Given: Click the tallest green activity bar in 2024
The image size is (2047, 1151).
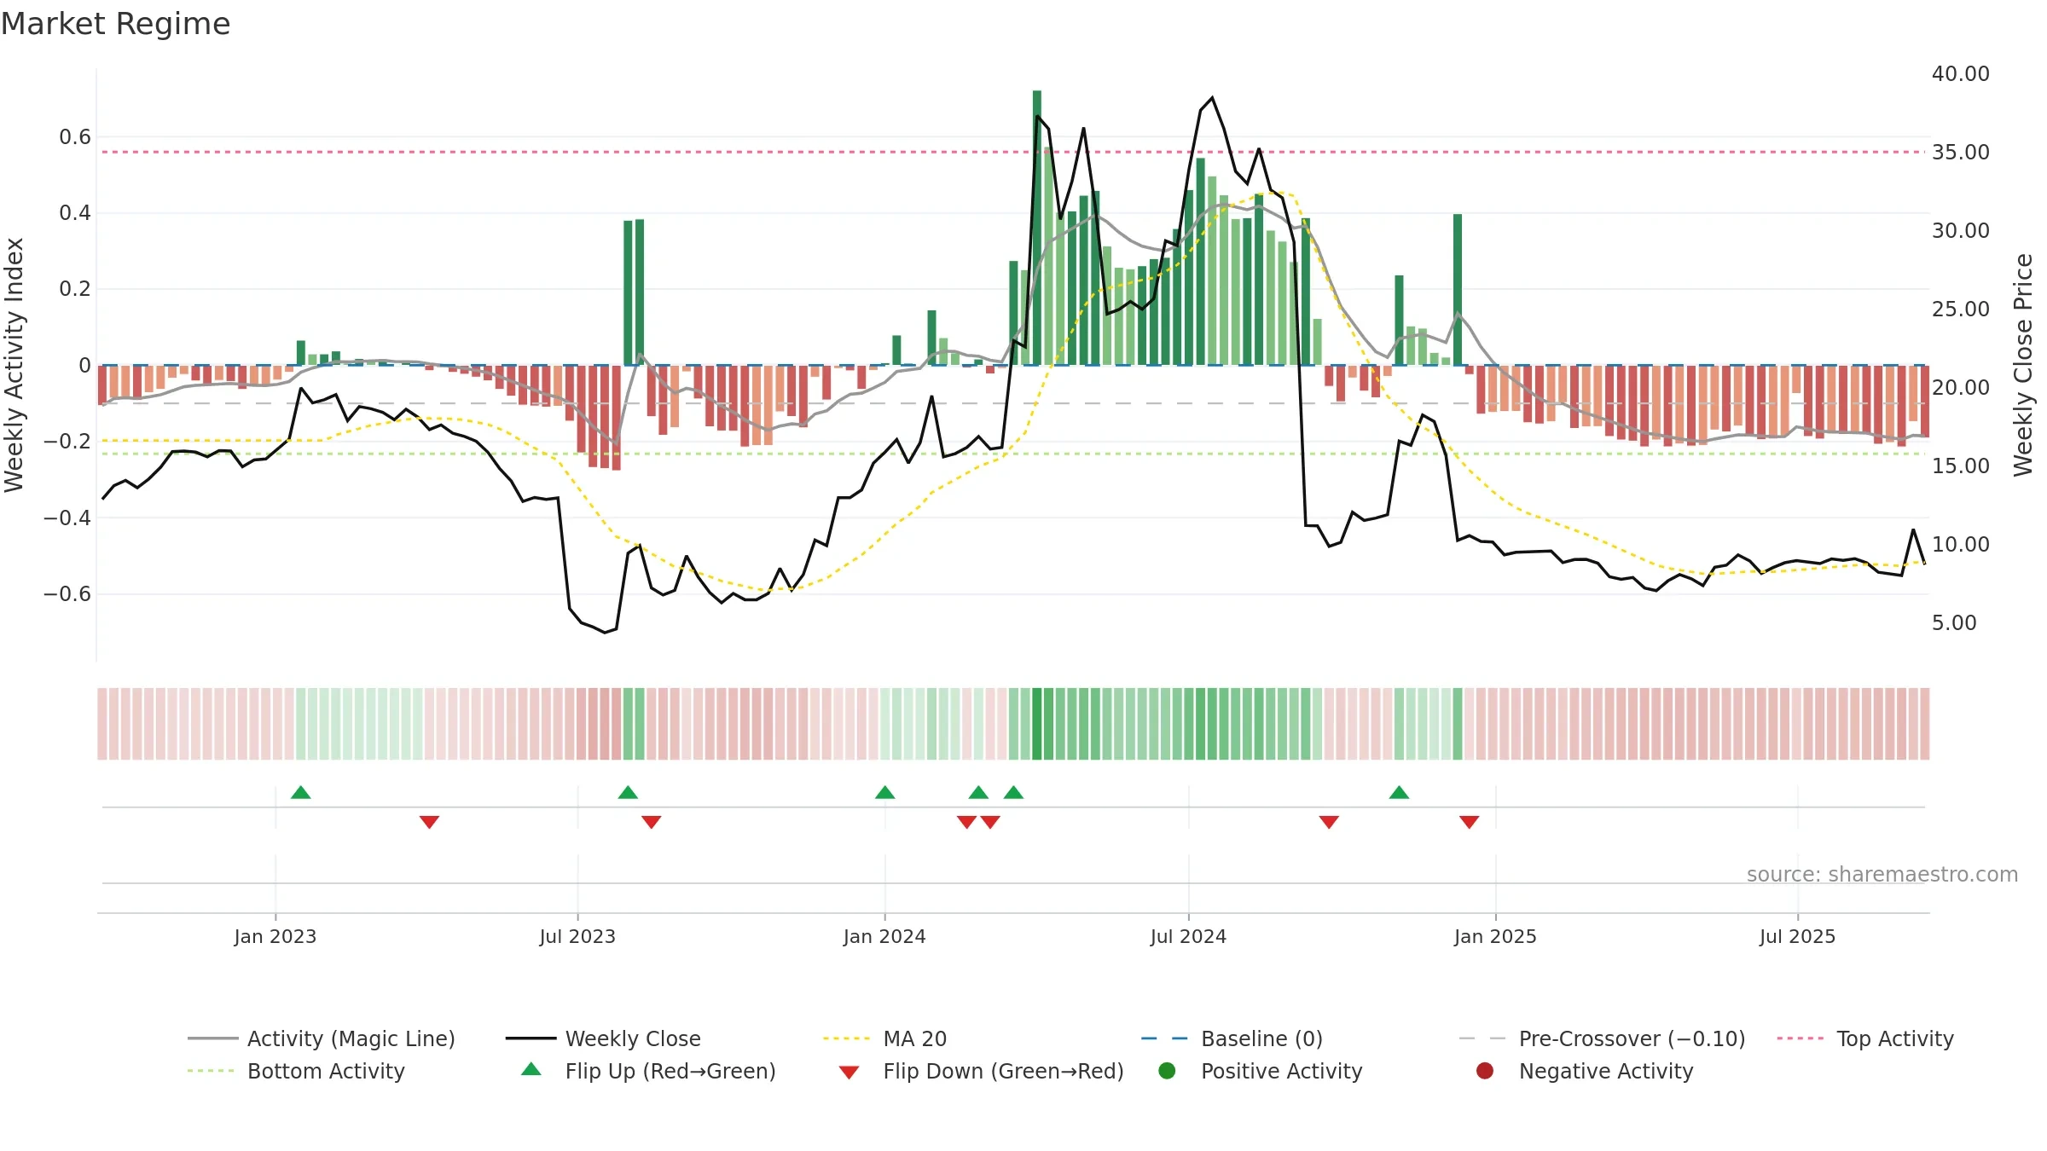Looking at the screenshot, I should click(1036, 228).
